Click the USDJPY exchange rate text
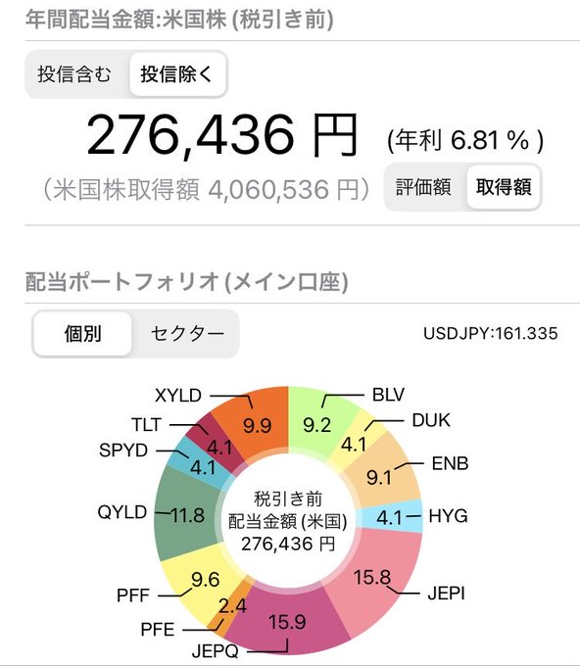The image size is (580, 666). 490,333
